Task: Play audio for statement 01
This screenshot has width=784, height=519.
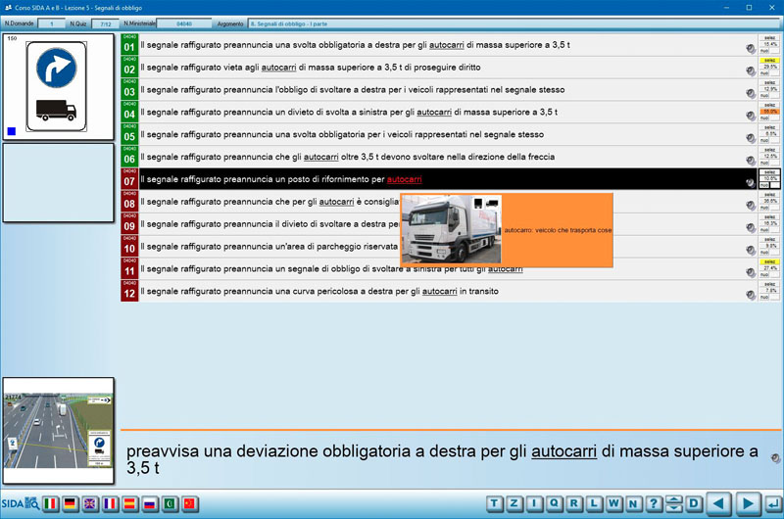Action: pos(750,47)
